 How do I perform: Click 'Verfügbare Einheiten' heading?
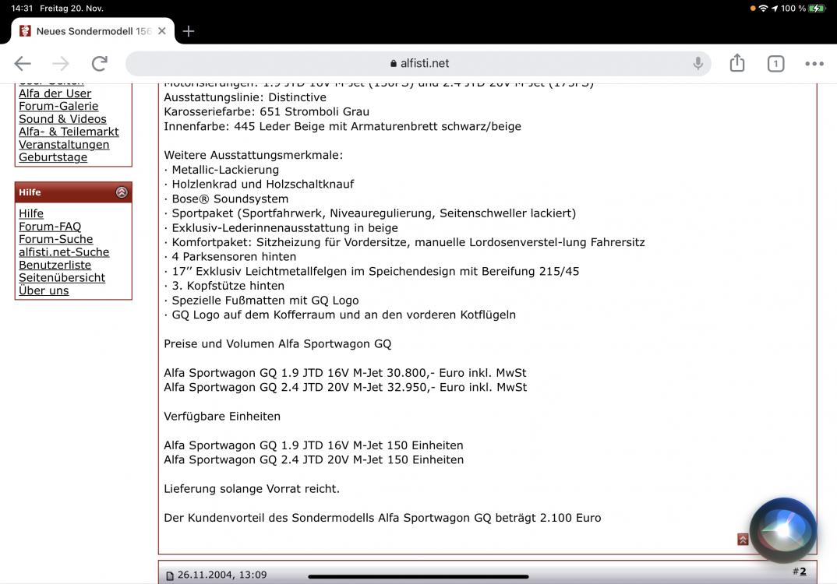click(222, 417)
